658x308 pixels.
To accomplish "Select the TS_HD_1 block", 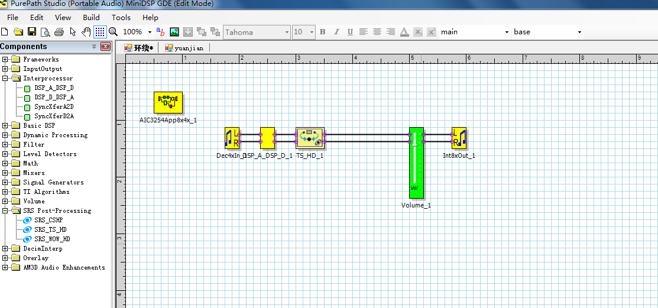I will (310, 138).
